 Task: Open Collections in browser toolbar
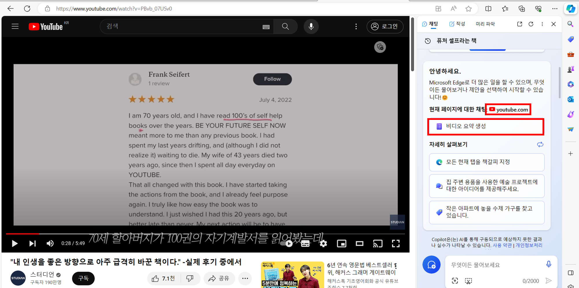[522, 9]
